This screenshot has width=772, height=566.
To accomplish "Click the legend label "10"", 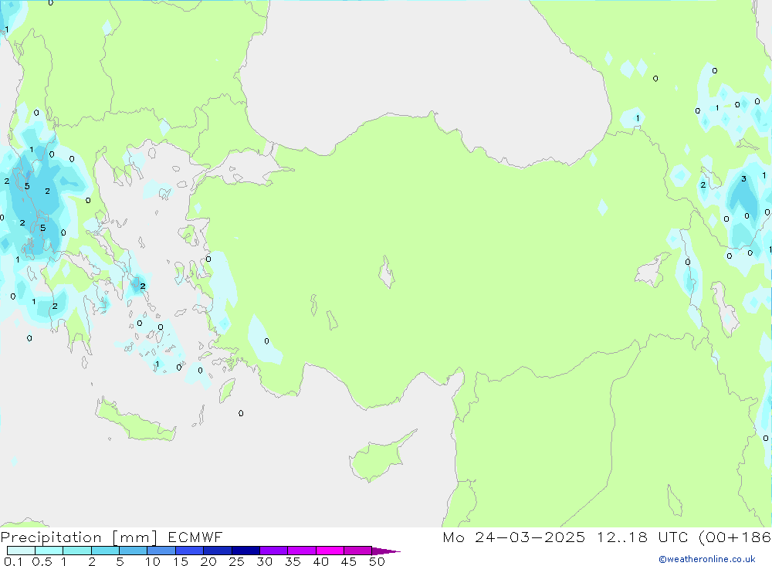I will pyautogui.click(x=153, y=561).
